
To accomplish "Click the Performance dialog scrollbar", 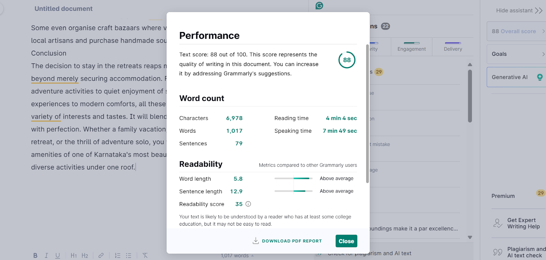I will (x=368, y=114).
